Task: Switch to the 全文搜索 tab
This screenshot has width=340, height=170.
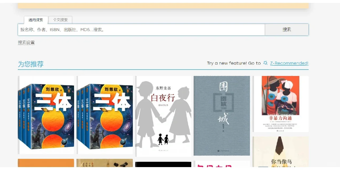Action: (60, 20)
